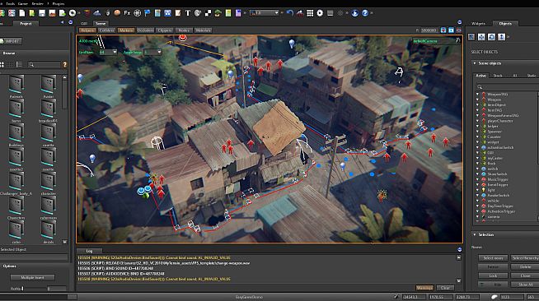Toggle the Nodes display filter
This screenshot has width=539, height=301.
[184, 30]
